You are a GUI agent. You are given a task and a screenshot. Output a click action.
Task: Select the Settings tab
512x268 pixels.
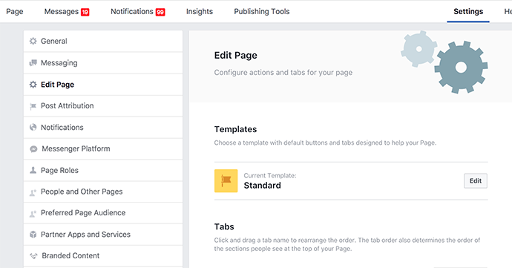[468, 11]
